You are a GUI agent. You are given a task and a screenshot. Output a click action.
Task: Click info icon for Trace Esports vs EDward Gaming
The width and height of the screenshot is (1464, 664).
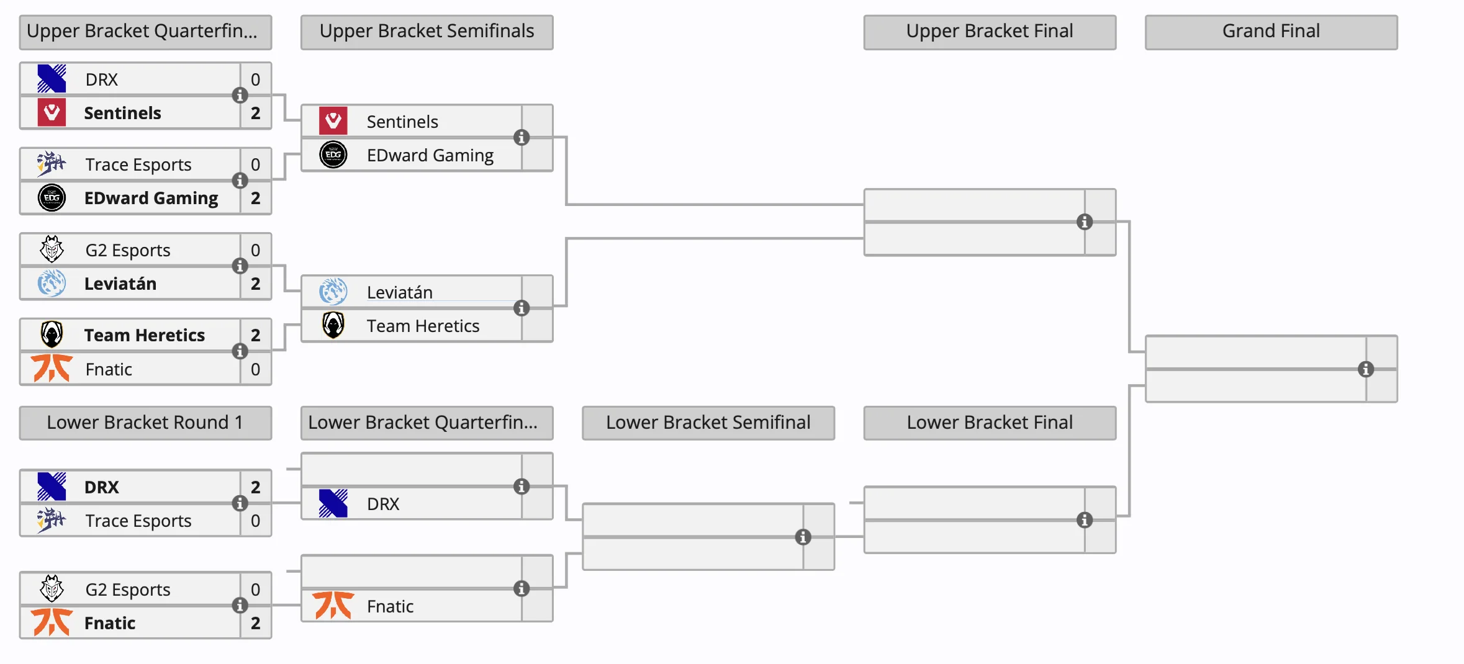pyautogui.click(x=240, y=181)
